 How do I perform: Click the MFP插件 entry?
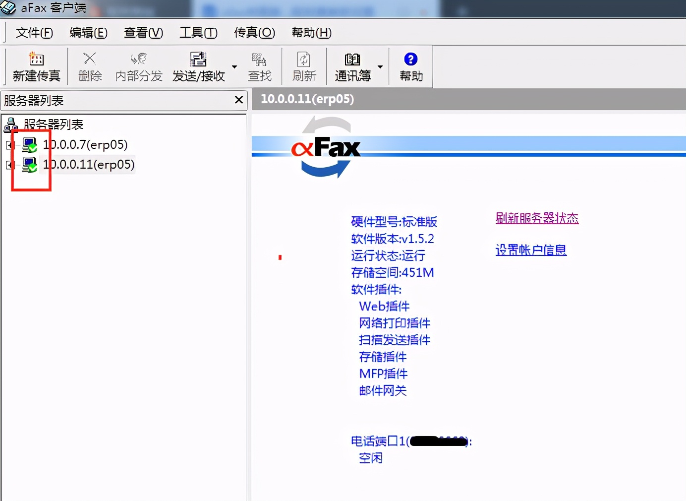383,374
